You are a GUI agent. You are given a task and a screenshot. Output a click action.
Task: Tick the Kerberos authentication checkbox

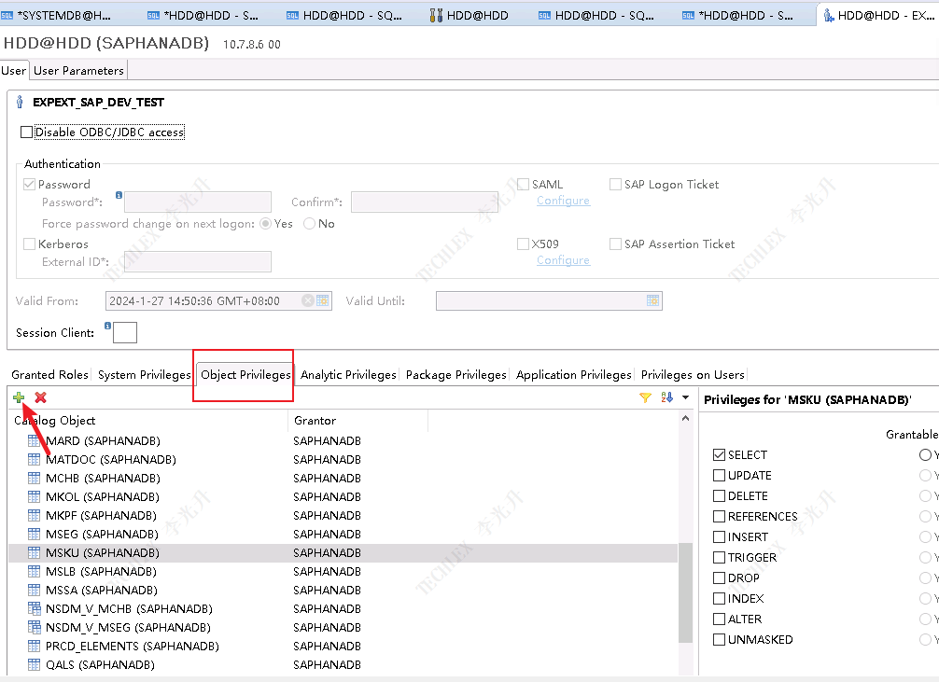click(29, 244)
